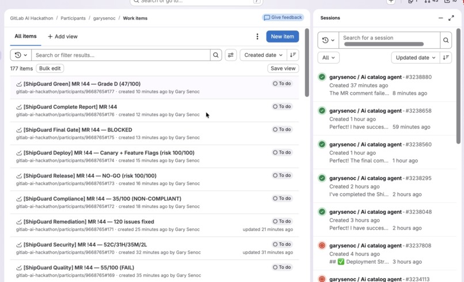Image resolution: width=464 pixels, height=282 pixels.
Task: Click task type icon of ShipGuard Quality item
Action: [x=19, y=268]
